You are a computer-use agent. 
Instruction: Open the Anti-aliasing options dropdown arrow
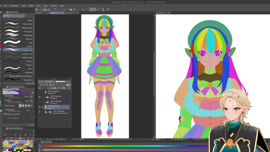point(31,105)
